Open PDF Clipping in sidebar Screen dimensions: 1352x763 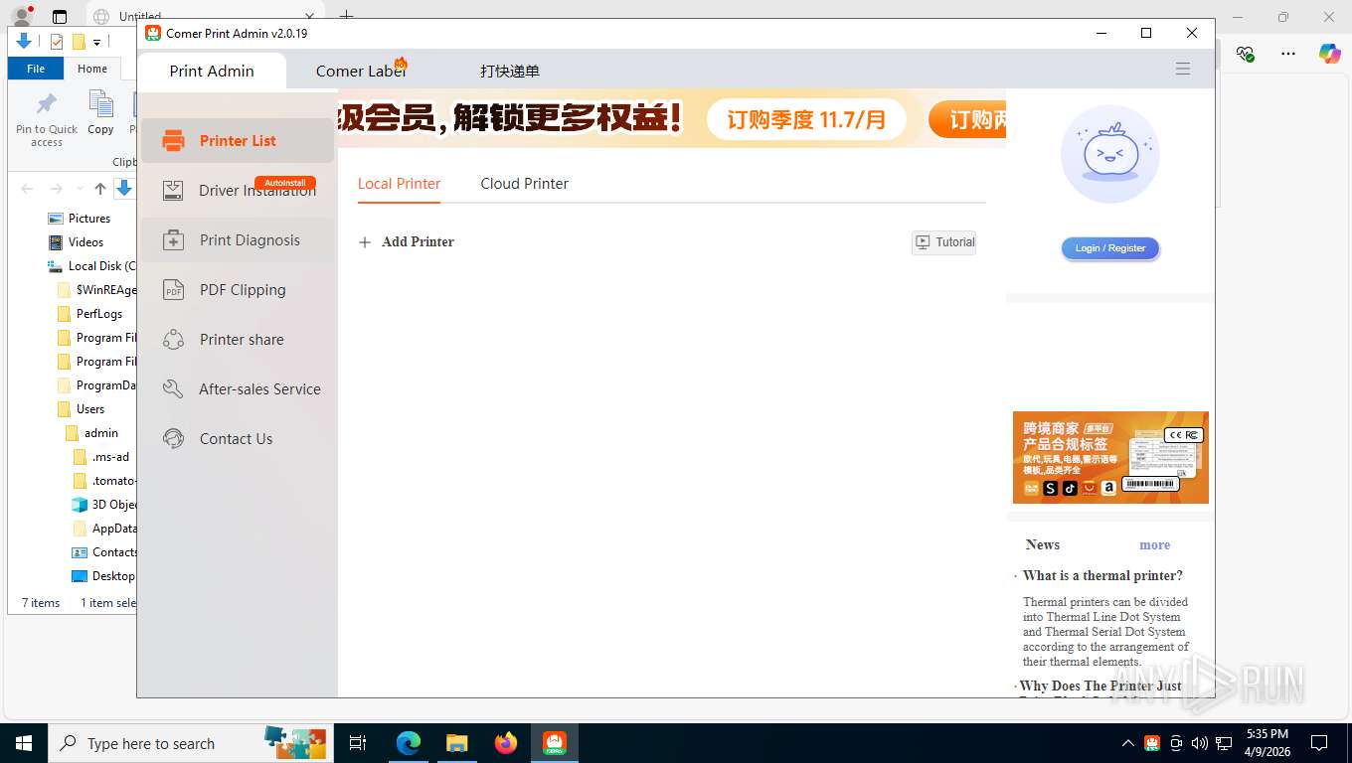(x=237, y=290)
